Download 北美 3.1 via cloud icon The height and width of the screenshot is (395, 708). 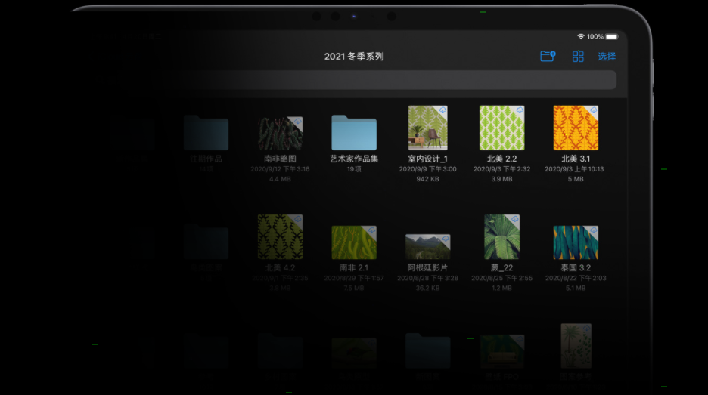pyautogui.click(x=594, y=111)
